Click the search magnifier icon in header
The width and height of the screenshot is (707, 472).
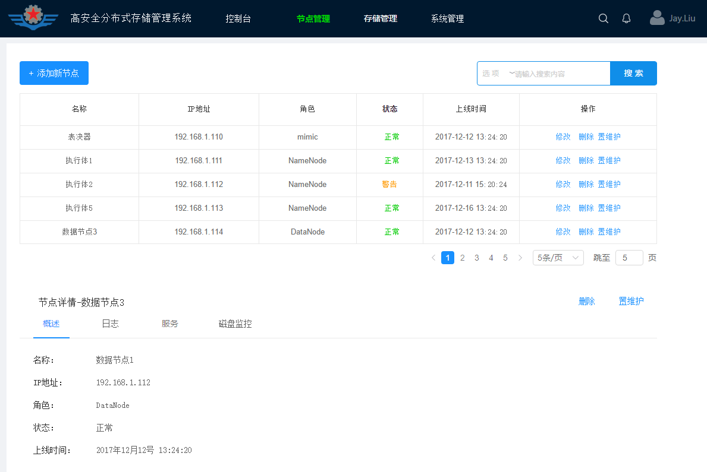(603, 18)
